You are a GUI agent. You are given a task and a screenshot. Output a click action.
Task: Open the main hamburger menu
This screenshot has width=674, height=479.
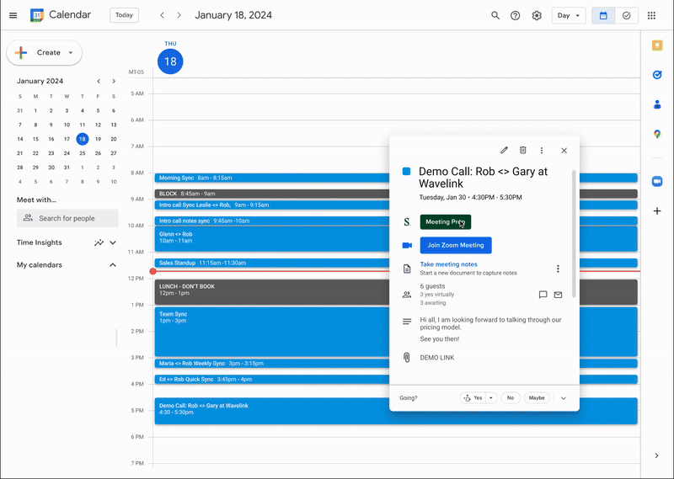[x=13, y=15]
